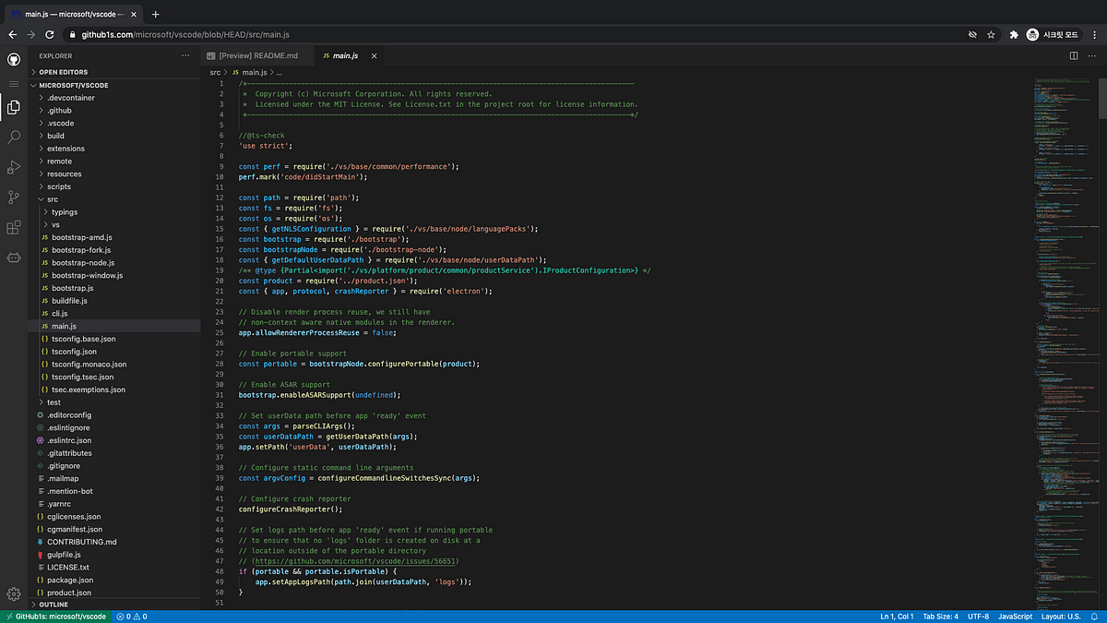Click the eye-slash icon in address bar
The height and width of the screenshot is (623, 1107).
tap(972, 34)
